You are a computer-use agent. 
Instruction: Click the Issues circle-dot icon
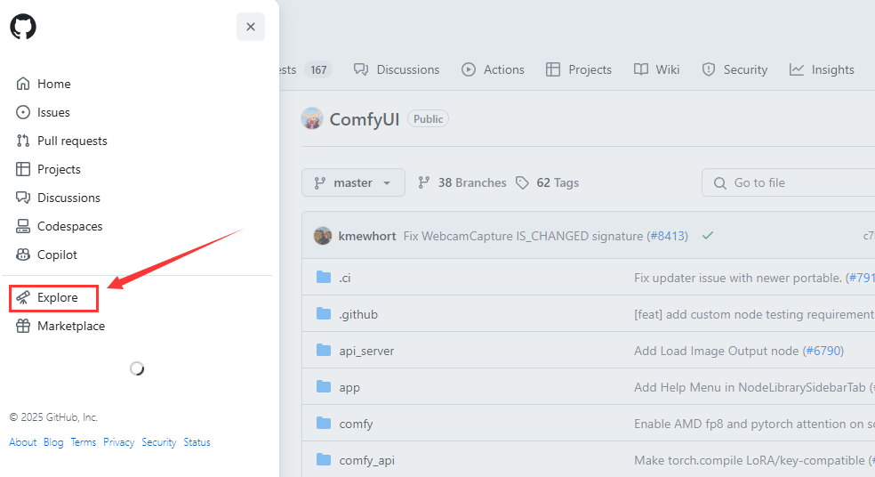23,112
